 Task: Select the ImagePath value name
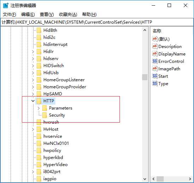click(169, 69)
